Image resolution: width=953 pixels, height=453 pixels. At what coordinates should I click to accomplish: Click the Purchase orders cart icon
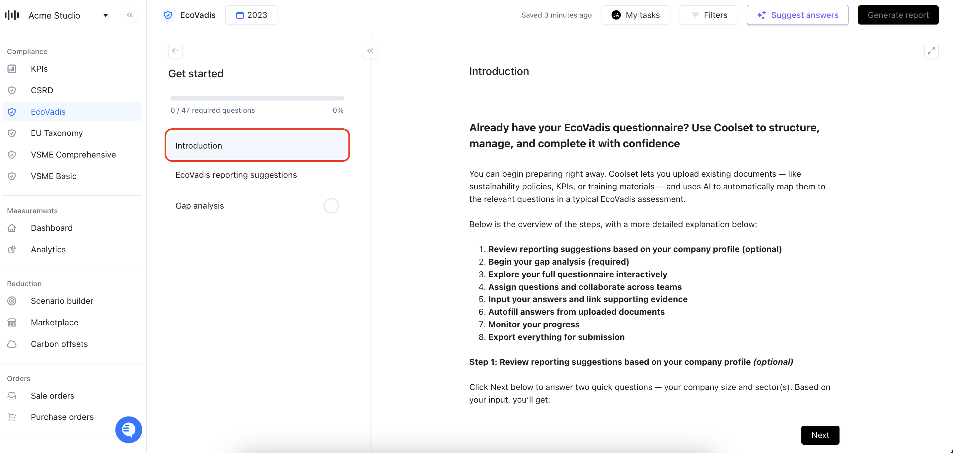[x=12, y=417]
